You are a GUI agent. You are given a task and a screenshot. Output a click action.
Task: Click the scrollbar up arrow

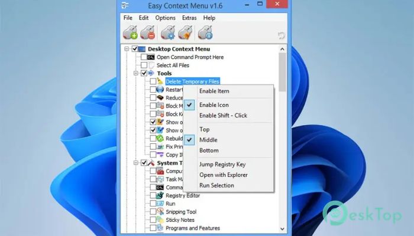coord(282,49)
